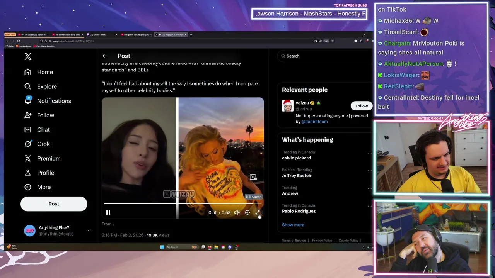Open Explore in the sidebar
The width and height of the screenshot is (495, 278).
click(41, 86)
